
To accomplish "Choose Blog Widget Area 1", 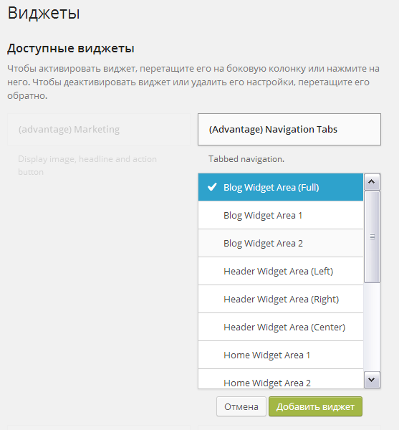I will [281, 215].
